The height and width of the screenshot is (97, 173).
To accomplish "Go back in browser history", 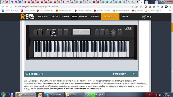I will coord(3,6).
